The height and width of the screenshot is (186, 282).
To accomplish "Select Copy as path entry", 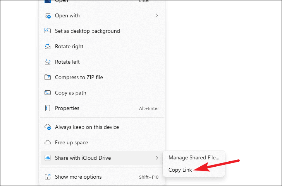I will [102, 93].
